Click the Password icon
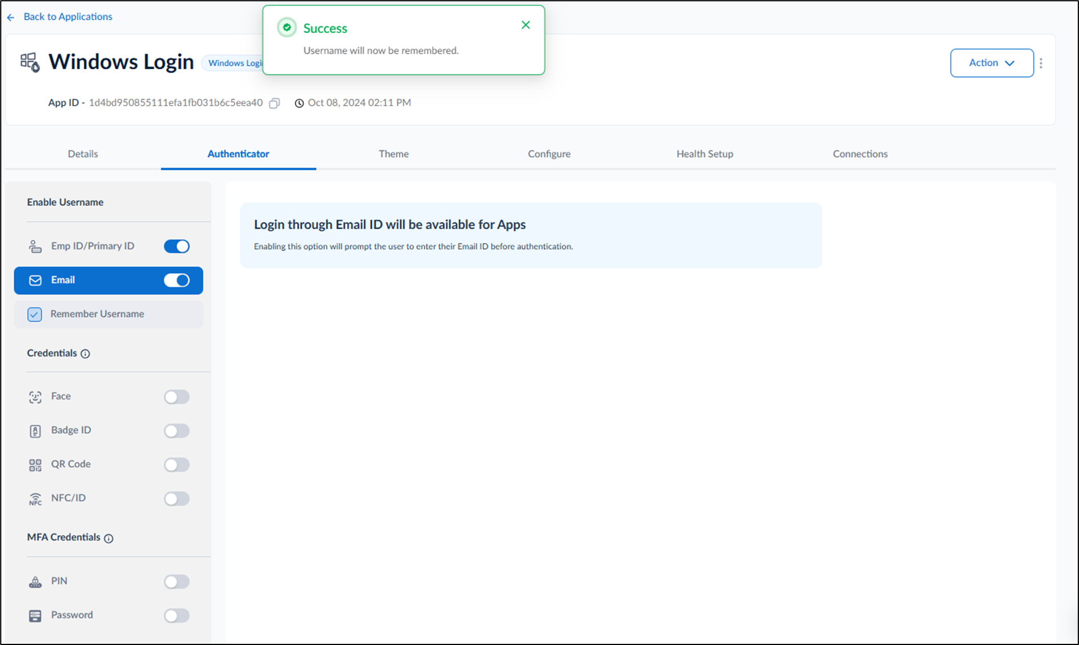 [x=35, y=616]
